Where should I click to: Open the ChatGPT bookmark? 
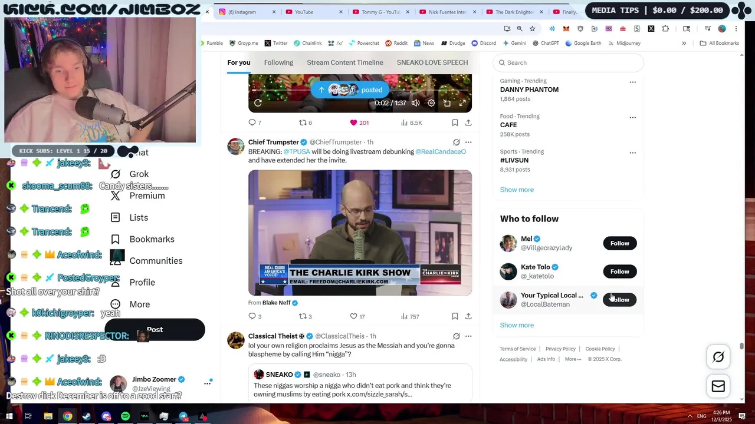[x=546, y=43]
